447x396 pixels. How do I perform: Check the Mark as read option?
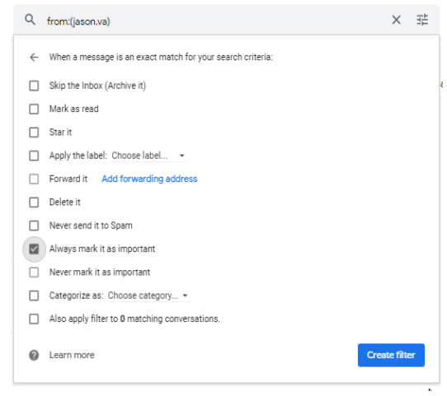[x=34, y=109]
